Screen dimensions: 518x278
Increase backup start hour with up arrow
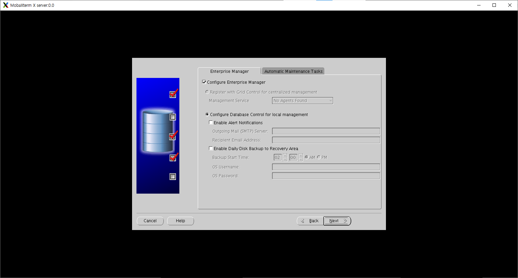(x=285, y=156)
